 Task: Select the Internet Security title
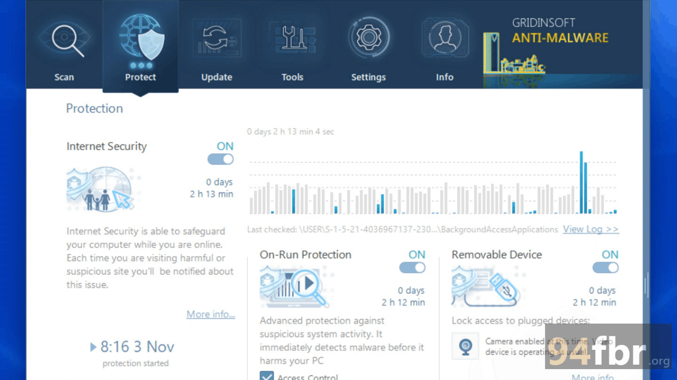[x=107, y=146]
